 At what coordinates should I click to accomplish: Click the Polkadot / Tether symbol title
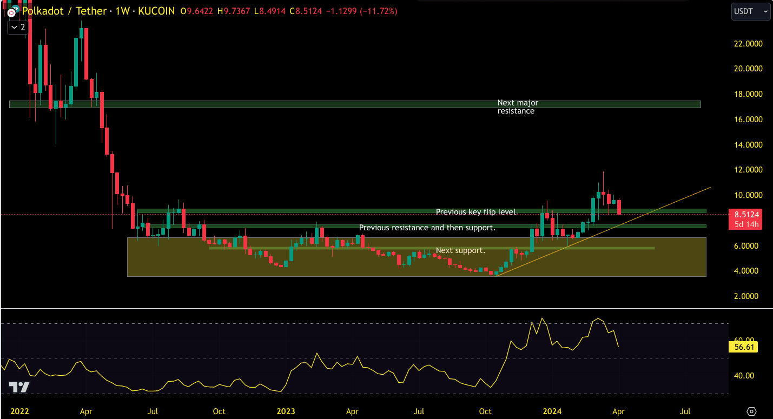coord(64,11)
